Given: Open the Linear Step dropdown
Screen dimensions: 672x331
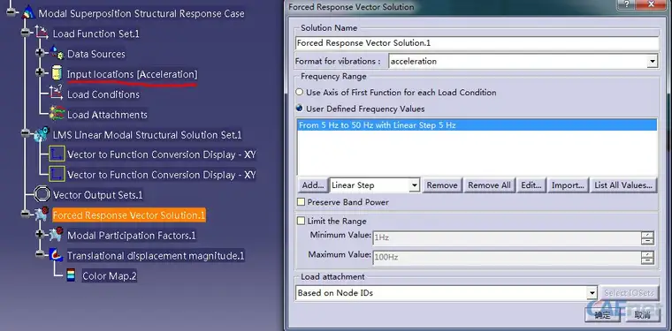Looking at the screenshot, I should click(414, 185).
